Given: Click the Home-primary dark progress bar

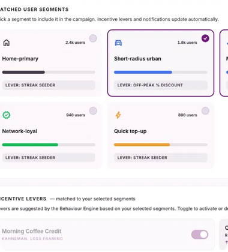Looking at the screenshot, I should (x=49, y=72).
